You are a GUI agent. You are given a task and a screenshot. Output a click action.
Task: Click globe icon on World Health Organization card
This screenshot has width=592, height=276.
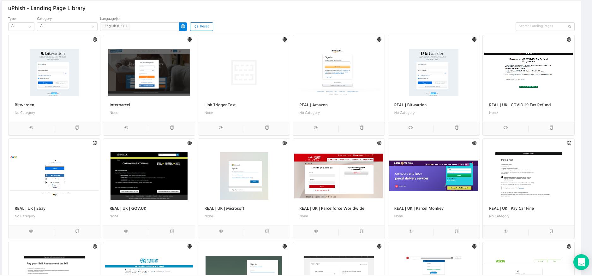[x=189, y=246]
